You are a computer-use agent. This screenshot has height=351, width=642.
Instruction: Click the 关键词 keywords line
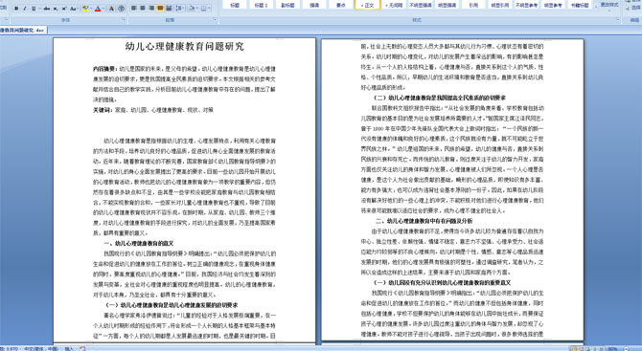coord(153,110)
